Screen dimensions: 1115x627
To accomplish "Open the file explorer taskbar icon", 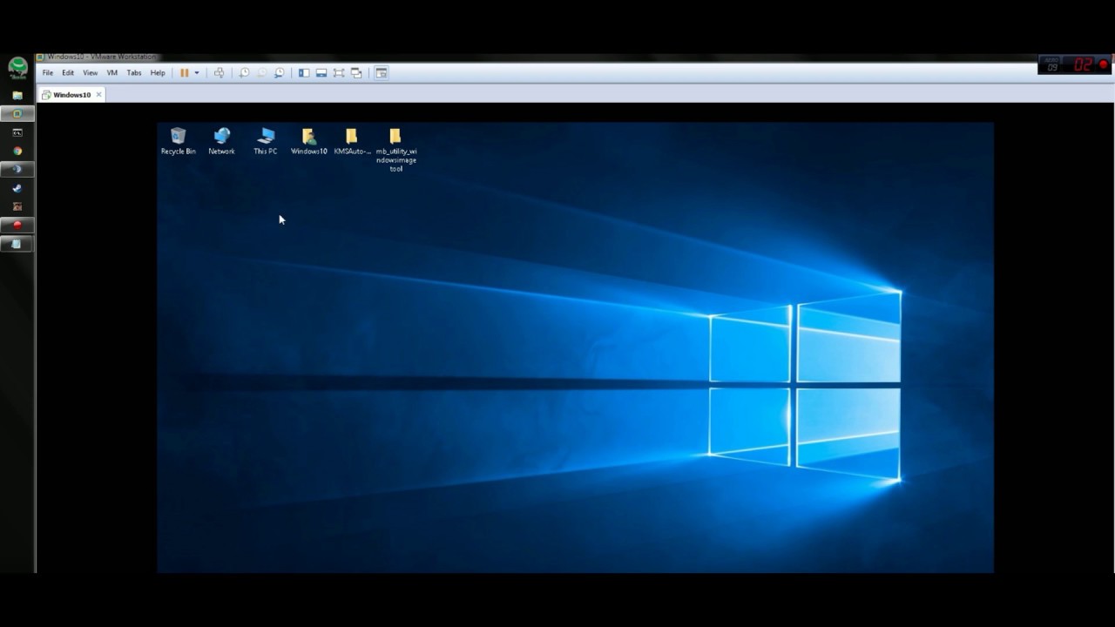I will coord(17,95).
